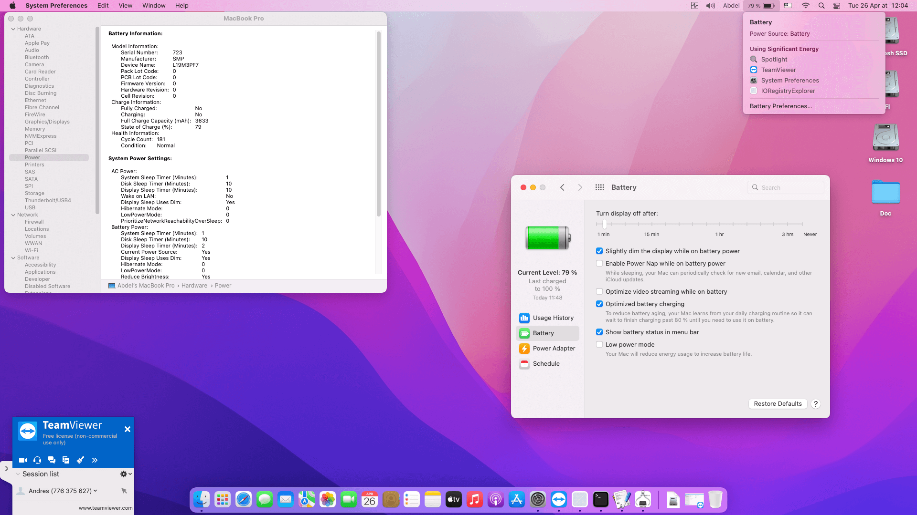Click the US flag input source icon
Viewport: 917px width, 515px height.
click(x=788, y=6)
